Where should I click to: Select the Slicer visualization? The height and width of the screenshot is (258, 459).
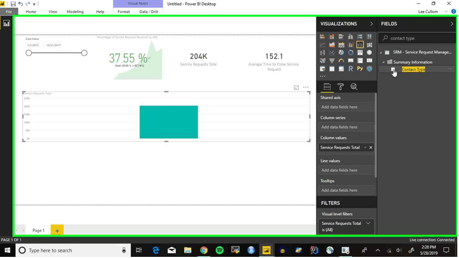click(x=322, y=69)
